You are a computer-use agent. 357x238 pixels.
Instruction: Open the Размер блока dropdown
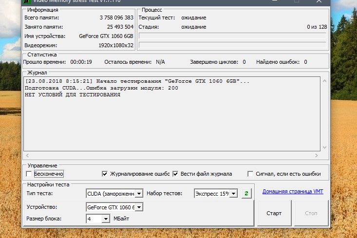pyautogui.click(x=106, y=219)
